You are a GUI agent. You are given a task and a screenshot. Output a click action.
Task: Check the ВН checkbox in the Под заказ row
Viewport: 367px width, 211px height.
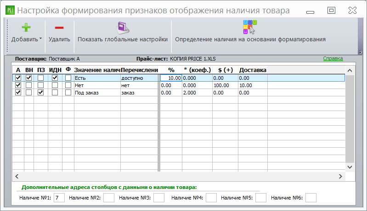pos(28,93)
